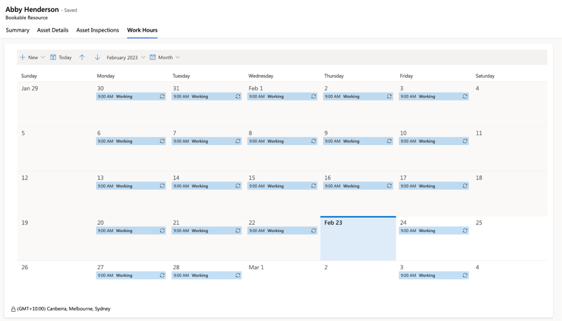Click the plus icon for New
This screenshot has height=321, width=562.
click(22, 57)
